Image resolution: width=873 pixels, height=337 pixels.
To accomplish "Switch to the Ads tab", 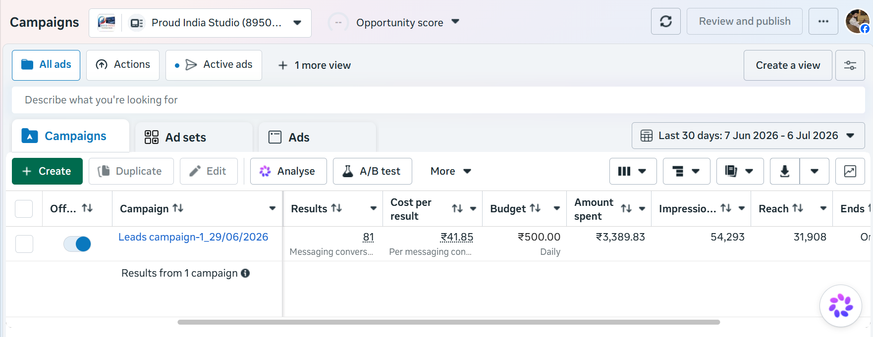I will pyautogui.click(x=317, y=137).
